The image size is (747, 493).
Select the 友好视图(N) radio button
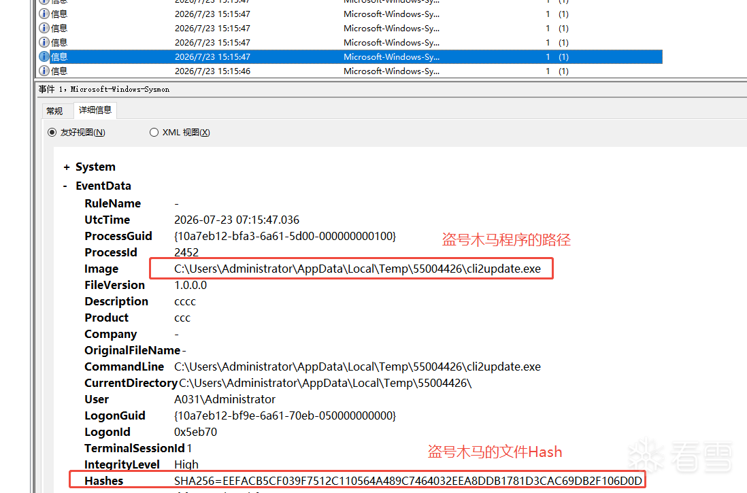pyautogui.click(x=52, y=133)
